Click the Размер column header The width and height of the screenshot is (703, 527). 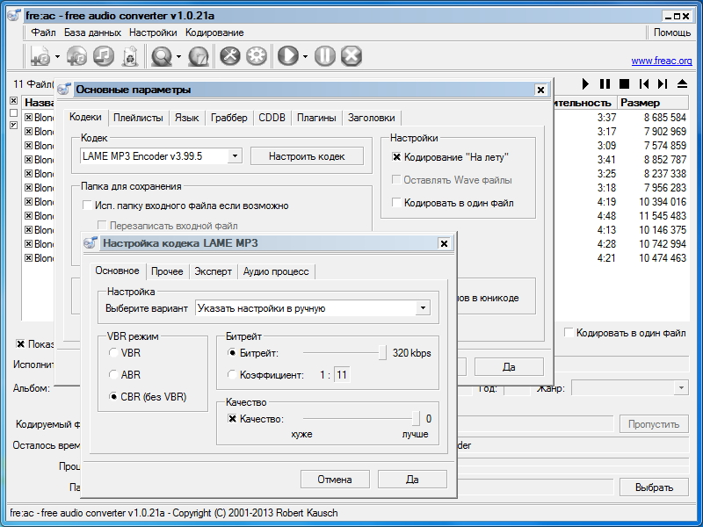[x=653, y=103]
